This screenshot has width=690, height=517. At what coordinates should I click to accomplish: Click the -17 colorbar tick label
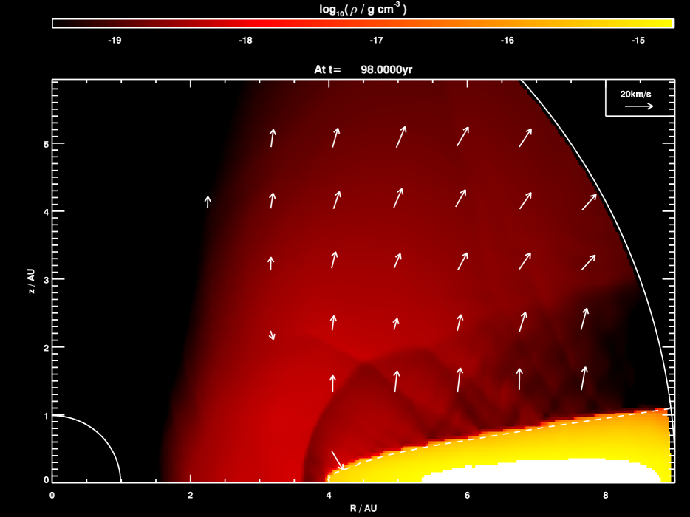376,41
